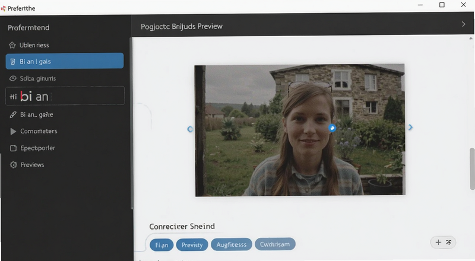Click the Conrecirer Sneind heading
475x261 pixels.
182,227
